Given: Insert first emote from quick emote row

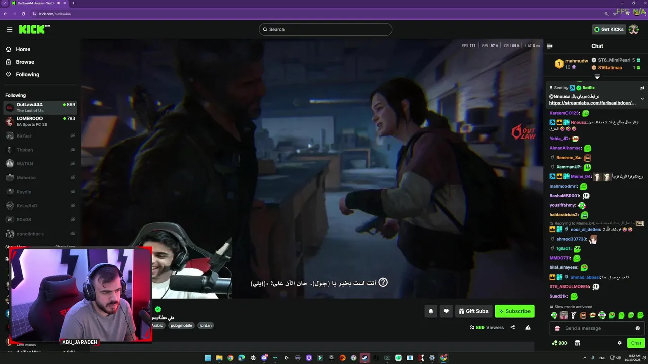Looking at the screenshot, I should (x=554, y=315).
